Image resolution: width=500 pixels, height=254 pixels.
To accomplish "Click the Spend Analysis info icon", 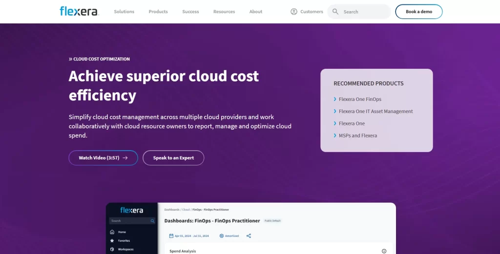I will pos(384,251).
